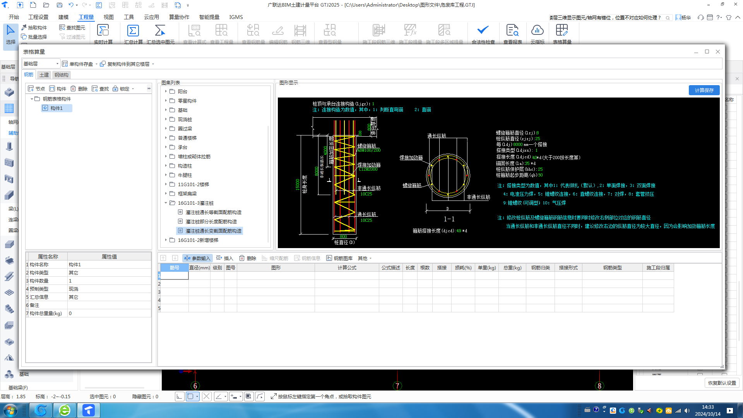Expand the 阳台 folder in atlas list

(166, 91)
